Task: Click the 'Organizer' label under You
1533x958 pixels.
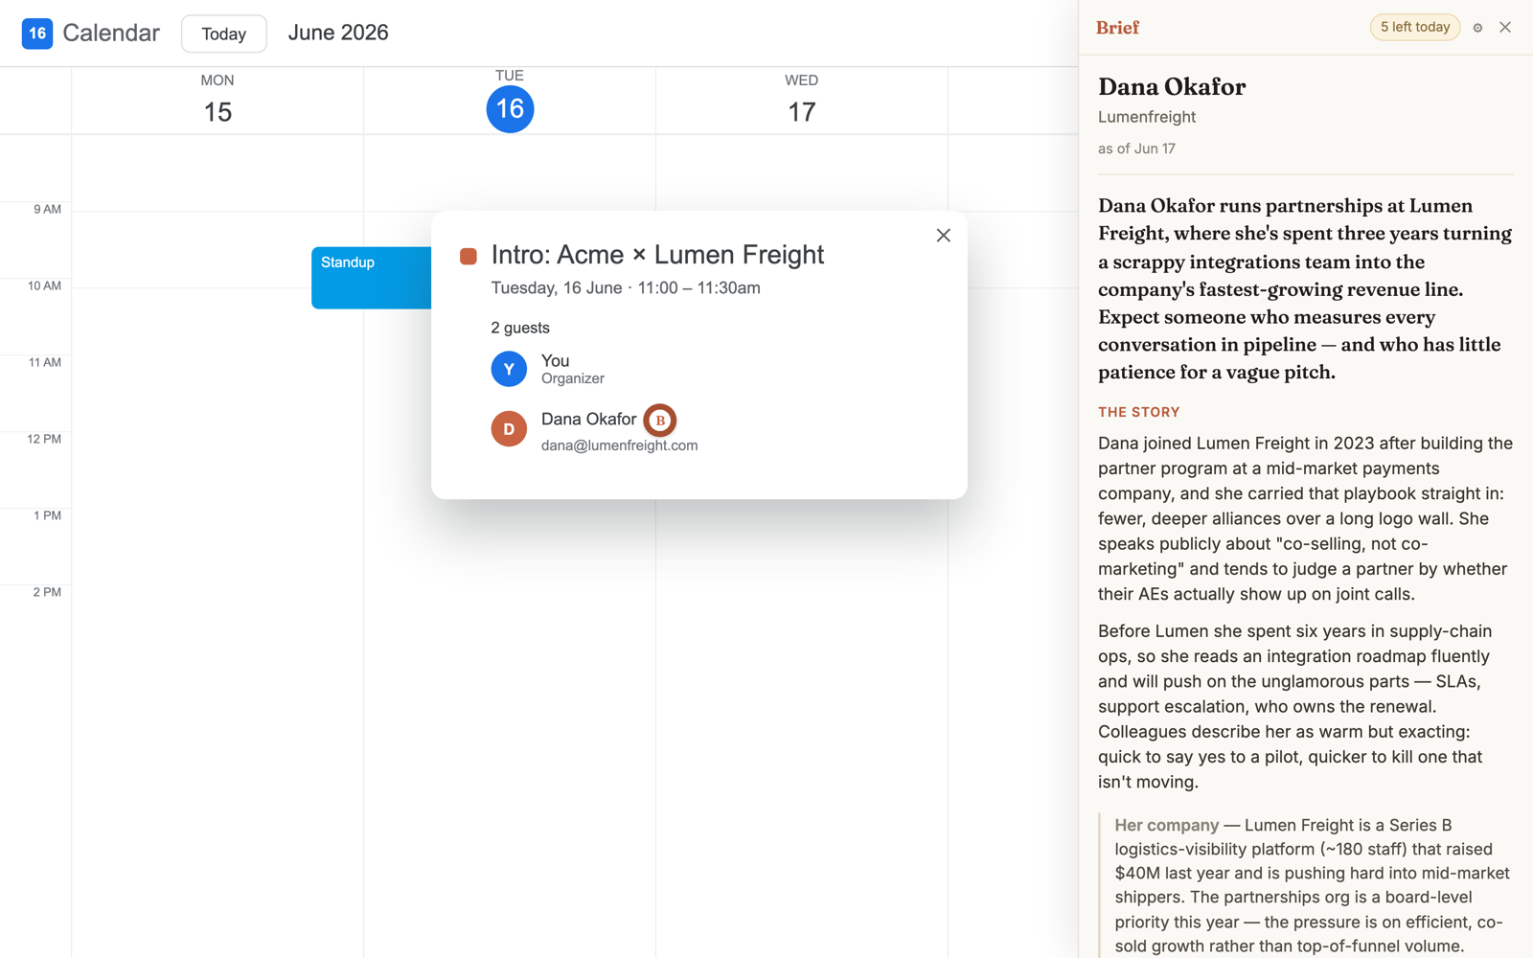Action: 573,378
